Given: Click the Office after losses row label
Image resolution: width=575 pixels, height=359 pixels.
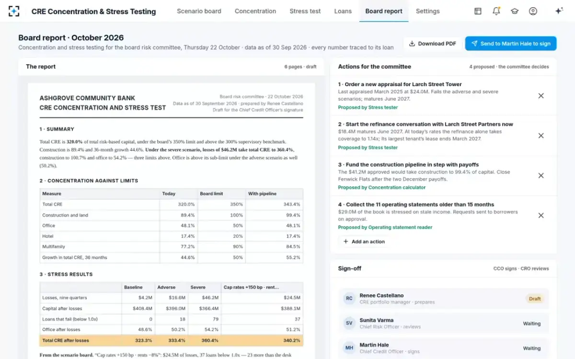Looking at the screenshot, I should tap(61, 330).
